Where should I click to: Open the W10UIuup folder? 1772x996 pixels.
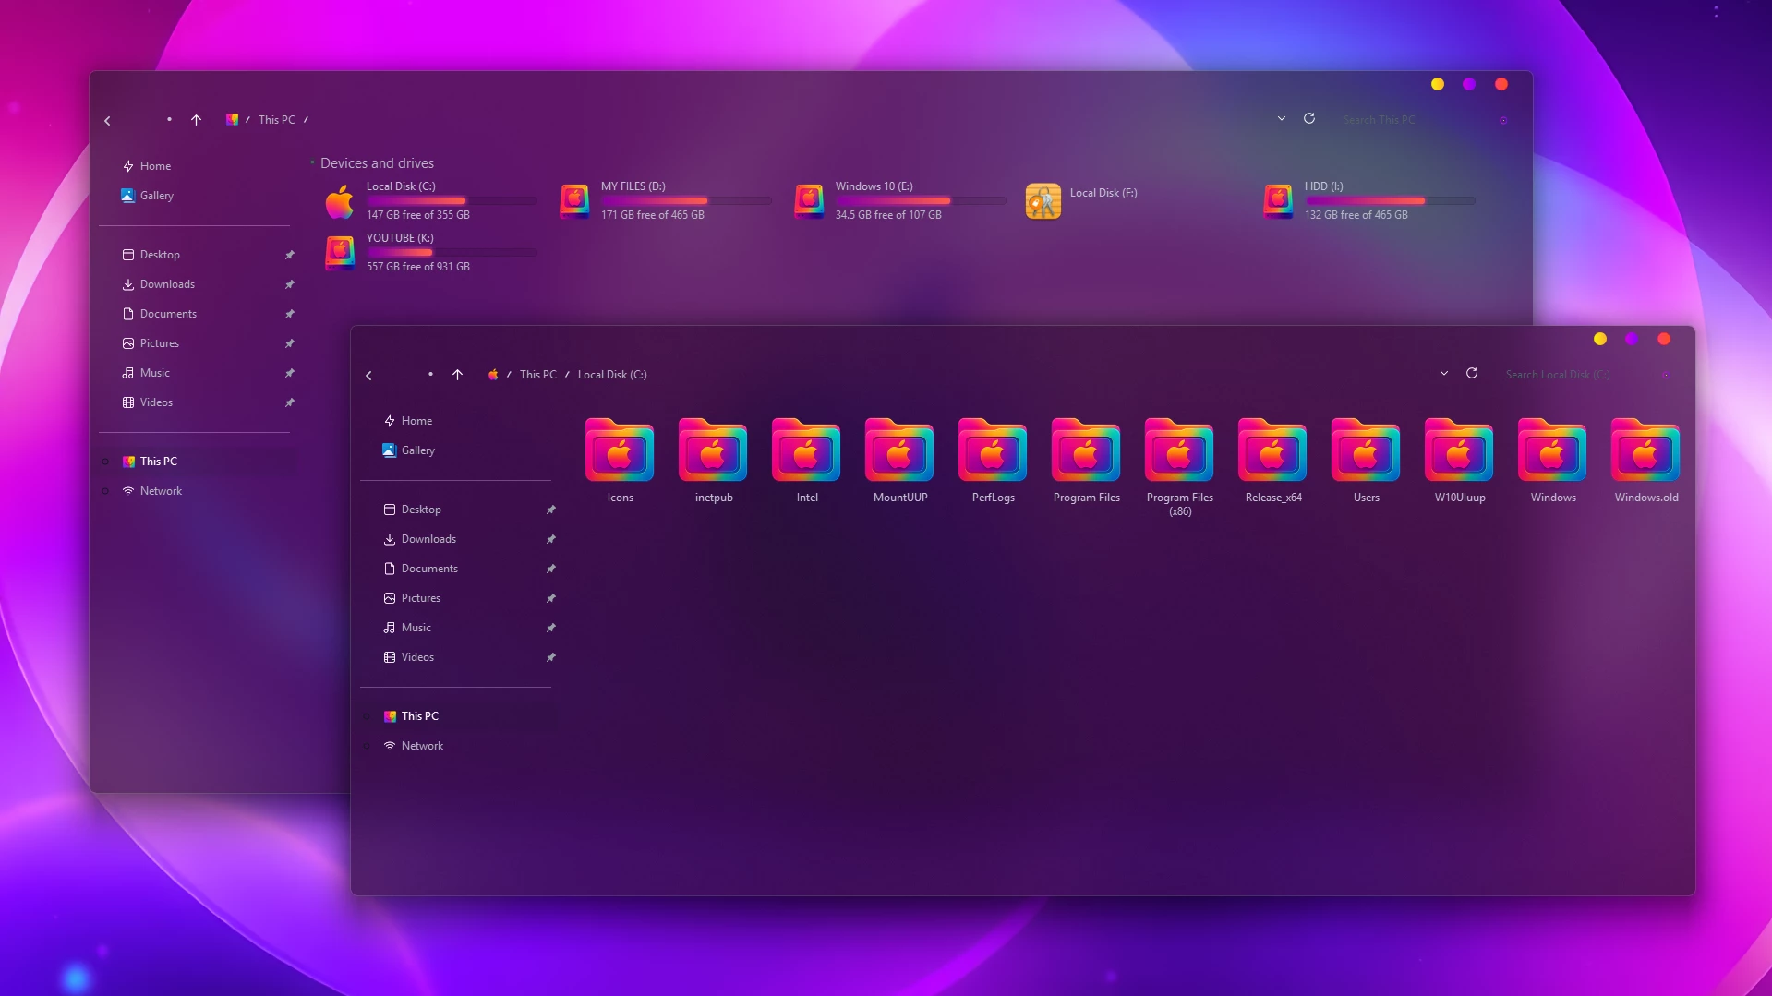point(1459,461)
